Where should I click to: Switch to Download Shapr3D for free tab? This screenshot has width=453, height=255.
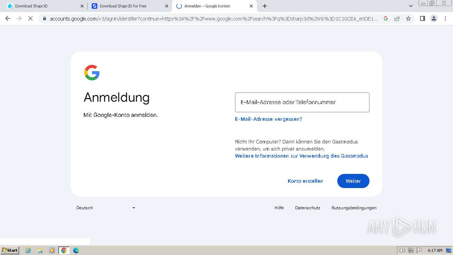(130, 6)
